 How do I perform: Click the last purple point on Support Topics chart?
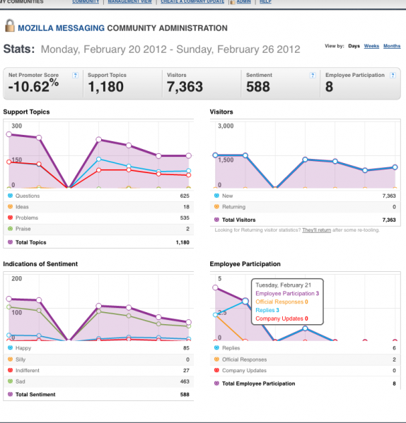tap(189, 155)
